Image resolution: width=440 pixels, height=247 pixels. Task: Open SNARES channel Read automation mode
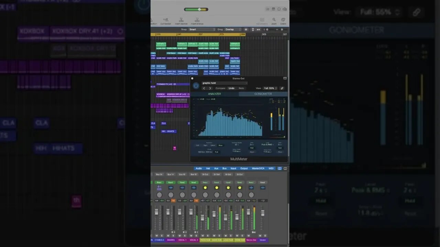pyautogui.click(x=170, y=183)
